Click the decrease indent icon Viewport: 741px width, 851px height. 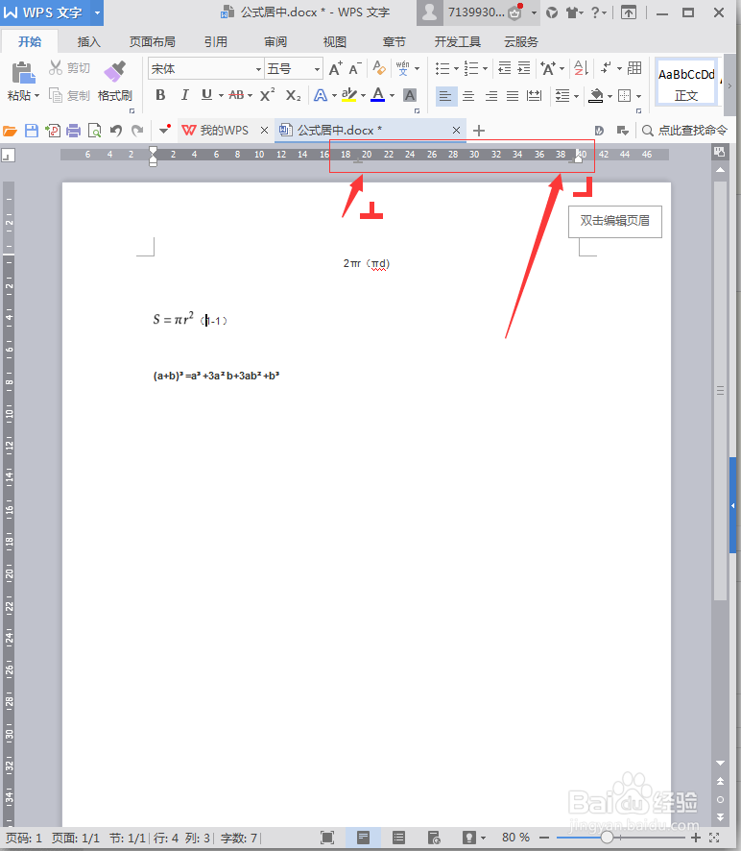tap(505, 68)
